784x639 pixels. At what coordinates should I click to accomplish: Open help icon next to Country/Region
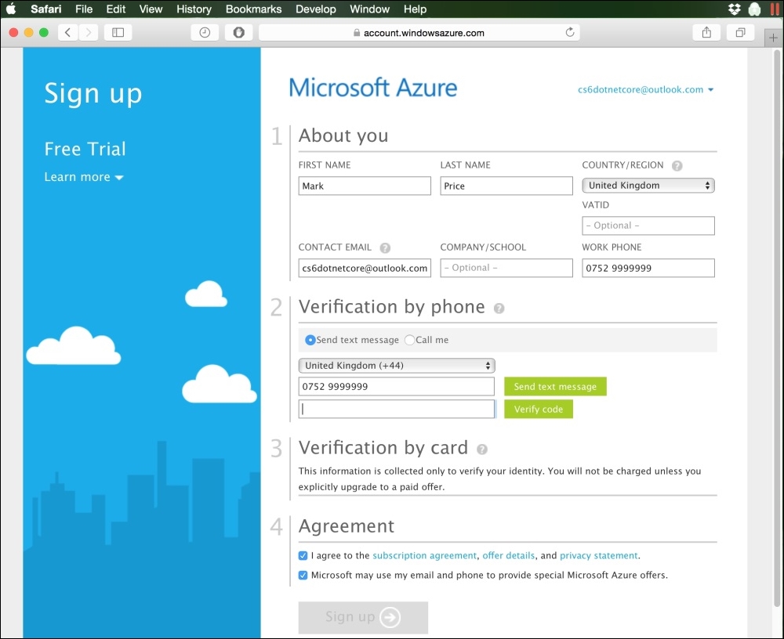(677, 166)
